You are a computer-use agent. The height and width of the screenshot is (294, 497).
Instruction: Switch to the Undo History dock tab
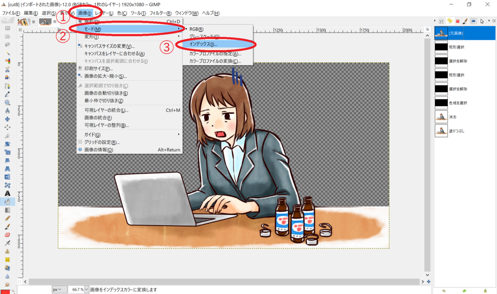pyautogui.click(x=449, y=21)
